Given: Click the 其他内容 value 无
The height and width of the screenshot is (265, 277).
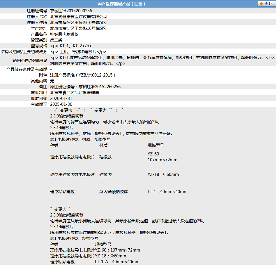Looking at the screenshot, I should 52,81.
